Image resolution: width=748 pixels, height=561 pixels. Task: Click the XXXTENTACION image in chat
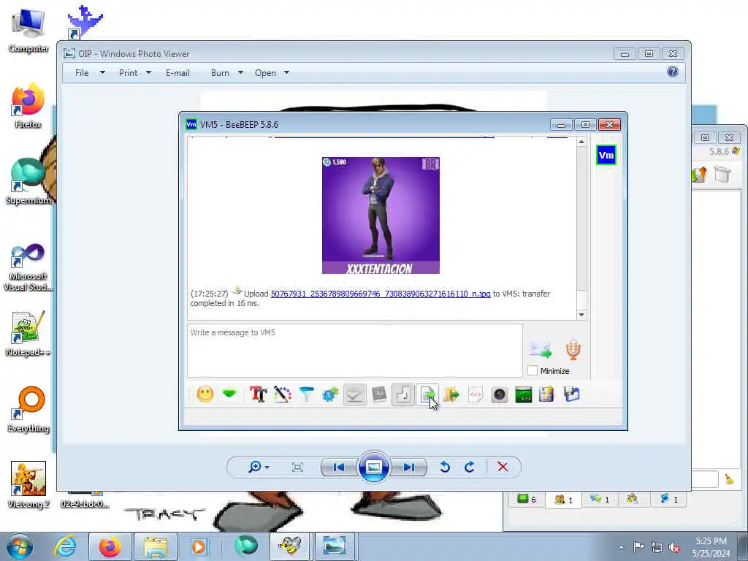pos(381,215)
